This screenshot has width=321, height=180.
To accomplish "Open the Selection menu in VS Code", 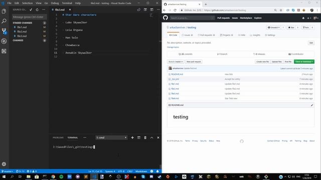I will click(x=27, y=3).
